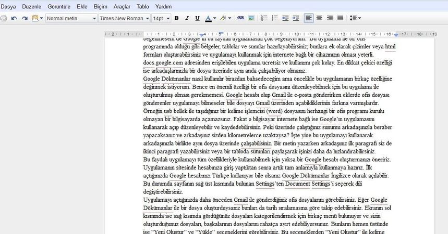Open the Normal metin style dropdown
The width and height of the screenshot is (448, 234).
[70, 18]
